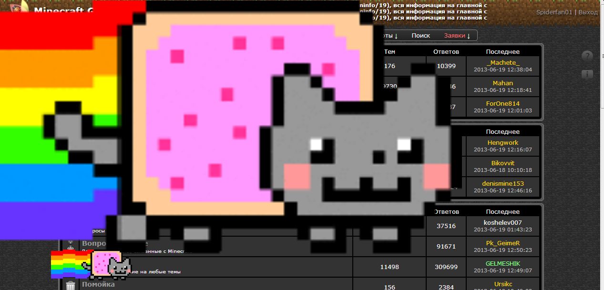Click timestamp 2013-06-19 12:01:03
Viewport: 604px width, 290px height.
coord(503,110)
